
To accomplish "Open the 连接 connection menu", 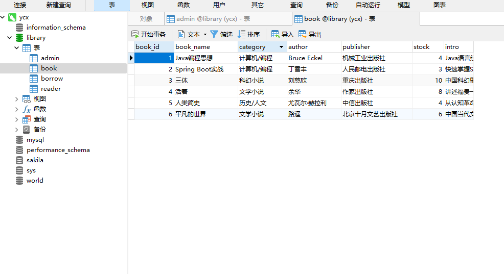I will click(x=20, y=5).
